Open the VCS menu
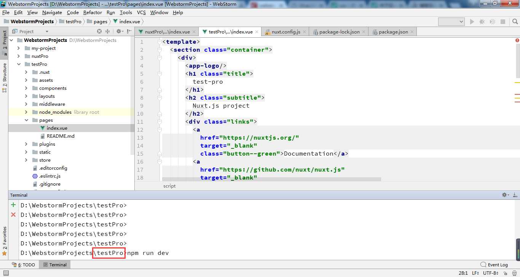This screenshot has width=520, height=277. coord(141,13)
